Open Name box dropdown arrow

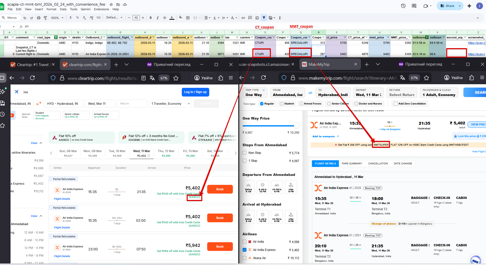click(x=14, y=27)
